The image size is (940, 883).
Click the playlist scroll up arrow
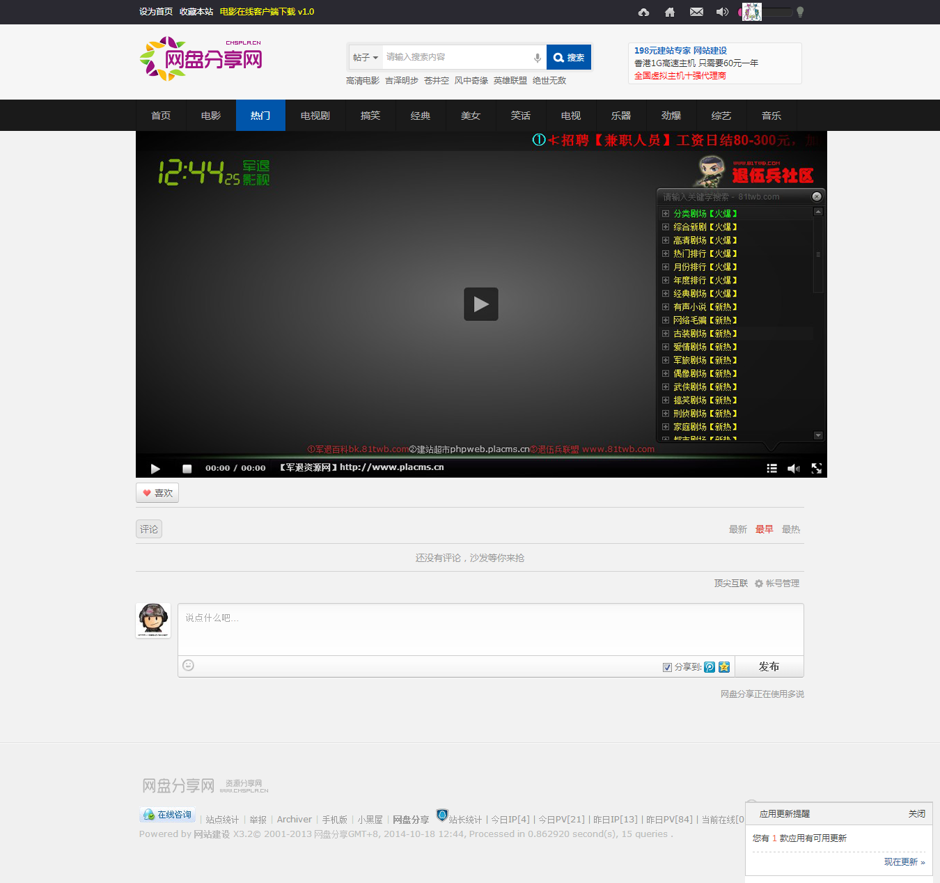coord(818,212)
